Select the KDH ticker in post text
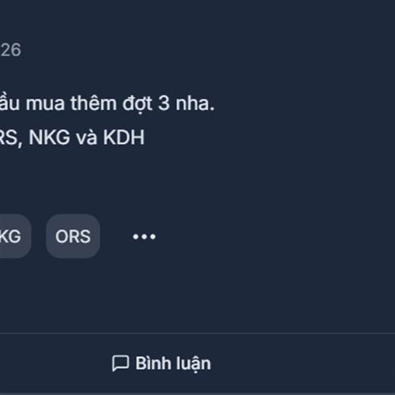 click(x=124, y=138)
